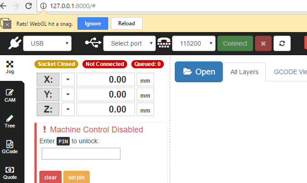The image size is (307, 183).
Task: Click Open to load a file
Action: [x=198, y=72]
